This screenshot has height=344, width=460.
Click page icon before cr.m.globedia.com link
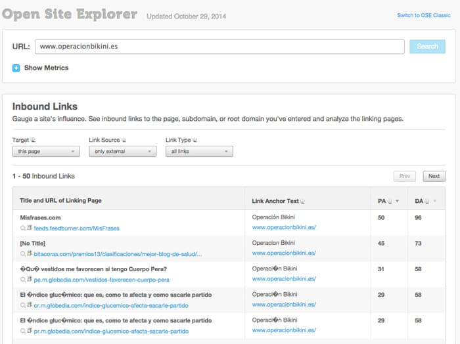click(30, 305)
